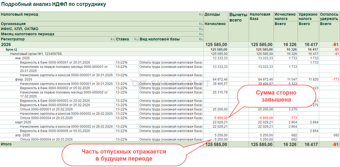Click the sort icon next to 'Регистратор'
340x167 pixels.
point(112,39)
